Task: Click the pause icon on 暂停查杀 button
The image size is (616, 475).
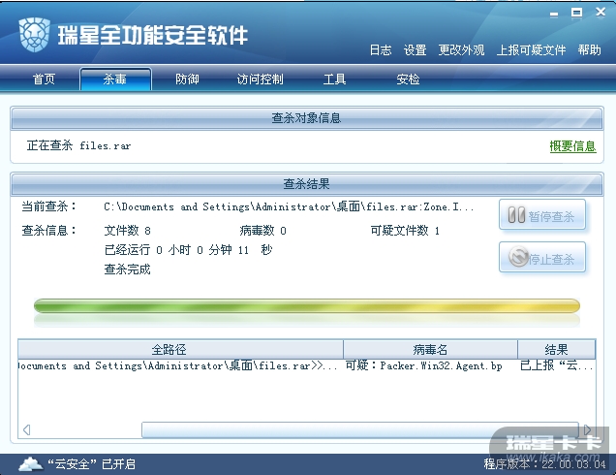Action: pyautogui.click(x=516, y=215)
